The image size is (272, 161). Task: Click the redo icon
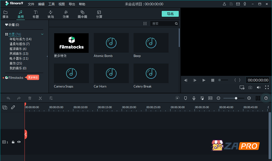[x=19, y=98]
